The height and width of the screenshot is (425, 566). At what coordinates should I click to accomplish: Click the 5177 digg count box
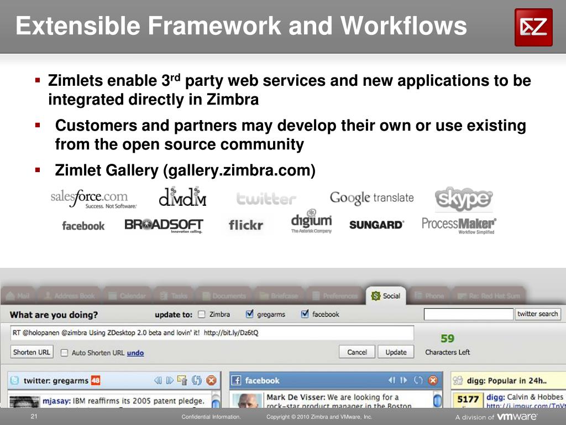point(468,400)
